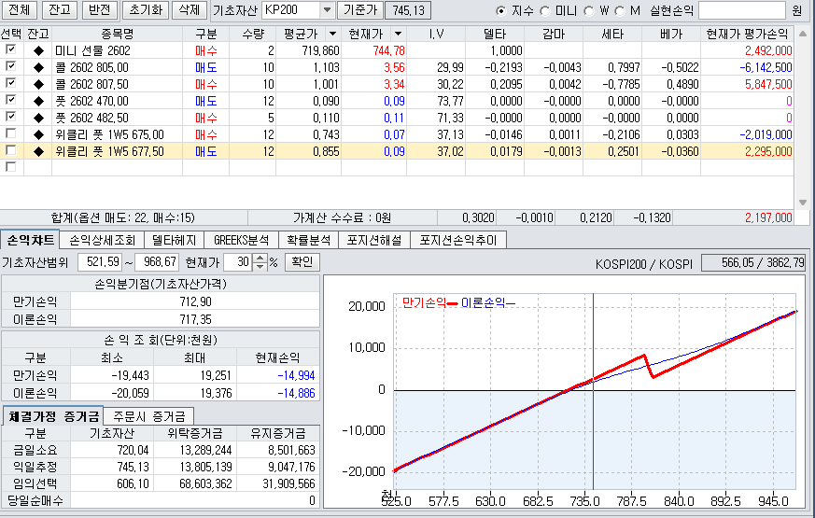The height and width of the screenshot is (518, 815).
Task: Click the 현재가 percent field showing 30
Action: 239,262
